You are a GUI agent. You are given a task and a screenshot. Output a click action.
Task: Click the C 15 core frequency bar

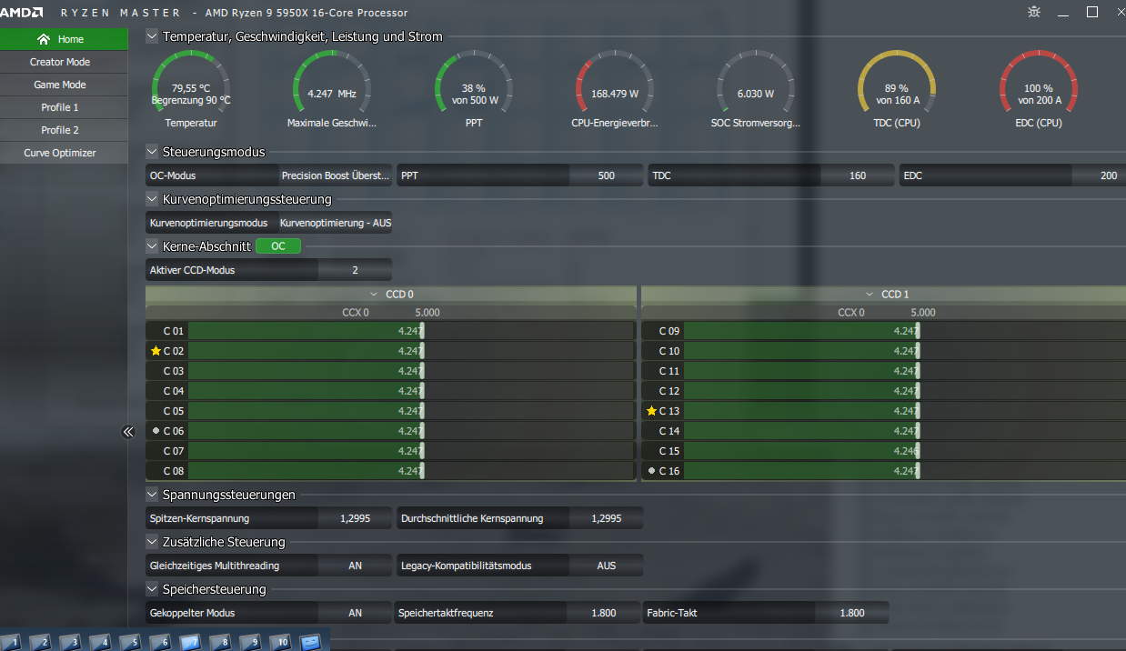pos(904,451)
